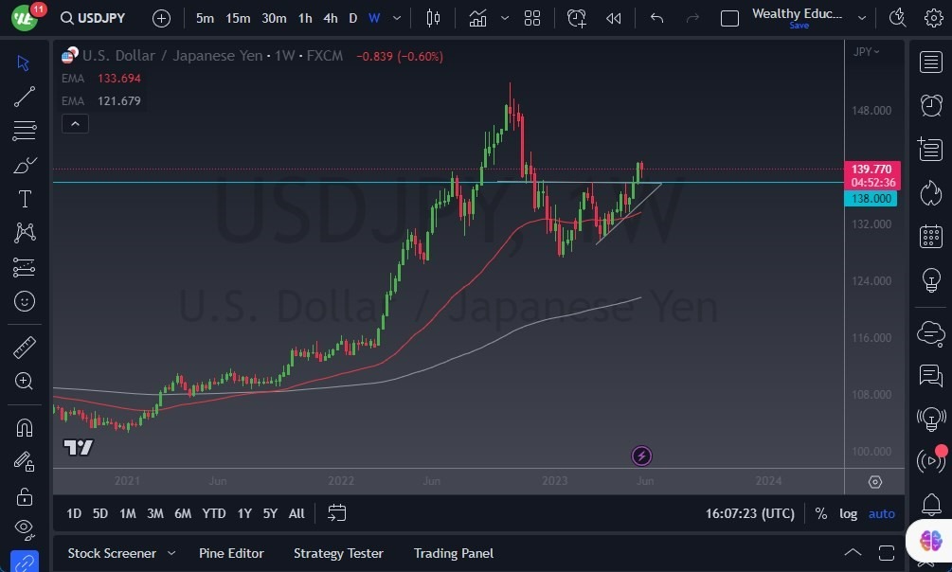Open the Indicators panel
The height and width of the screenshot is (572, 952).
coord(477,18)
